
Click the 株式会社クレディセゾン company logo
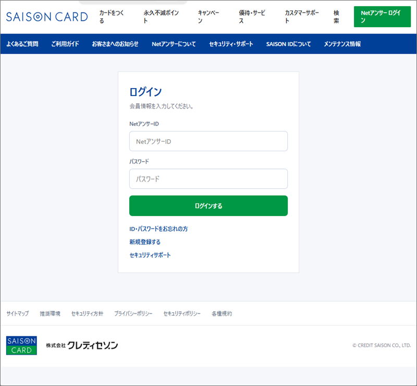pos(82,345)
